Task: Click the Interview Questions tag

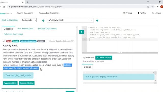Action: click(28, 41)
